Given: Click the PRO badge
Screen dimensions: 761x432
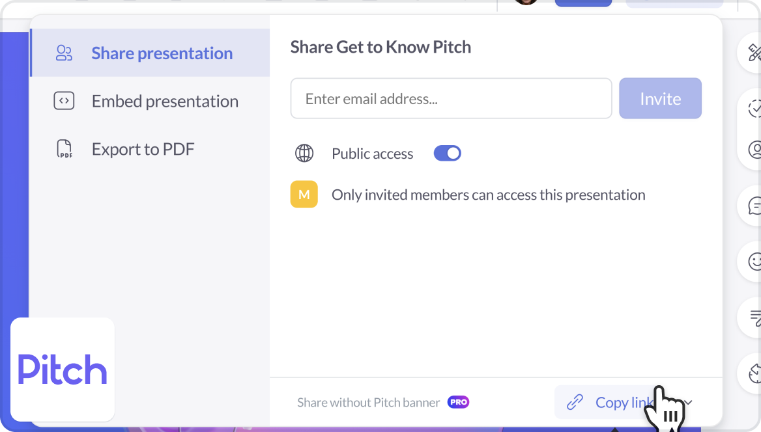Looking at the screenshot, I should (x=458, y=402).
